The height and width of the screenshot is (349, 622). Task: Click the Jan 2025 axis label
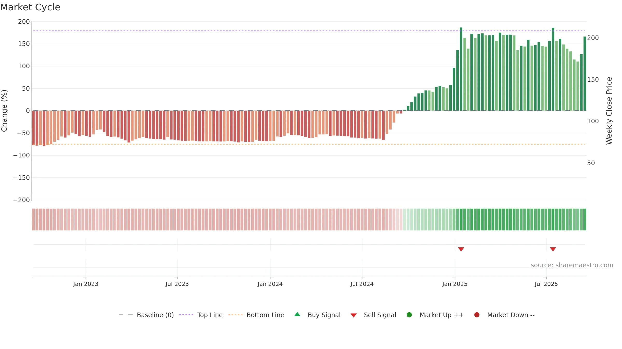click(455, 284)
